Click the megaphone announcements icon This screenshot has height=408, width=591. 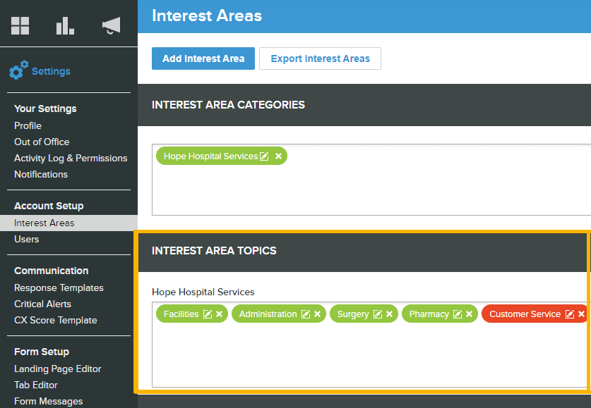point(111,25)
